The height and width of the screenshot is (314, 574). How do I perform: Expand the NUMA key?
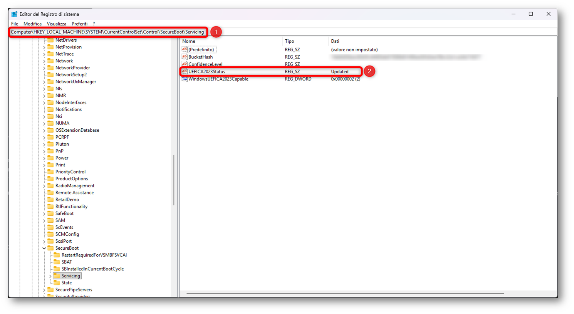coord(44,124)
